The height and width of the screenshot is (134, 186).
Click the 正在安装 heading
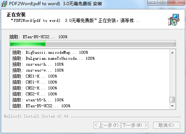pos(16,14)
